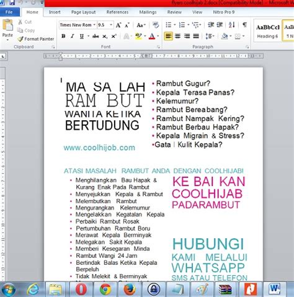Open the font size dropdown
Viewport: 294px width, 297px height.
pyautogui.click(x=111, y=25)
